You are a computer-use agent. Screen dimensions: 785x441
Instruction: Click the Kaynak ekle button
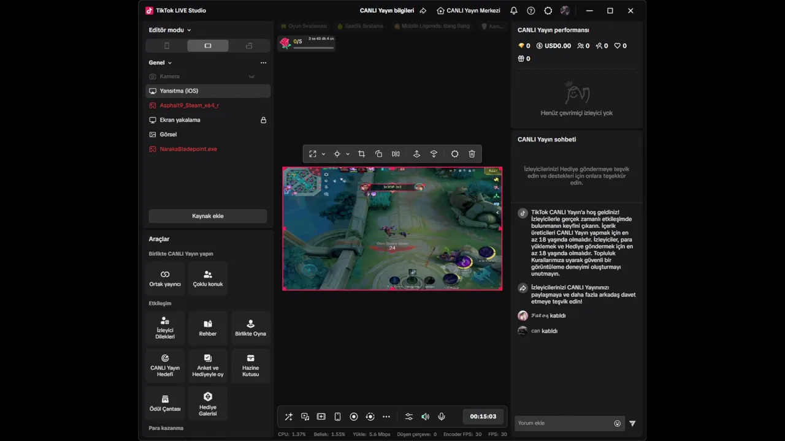pyautogui.click(x=208, y=216)
